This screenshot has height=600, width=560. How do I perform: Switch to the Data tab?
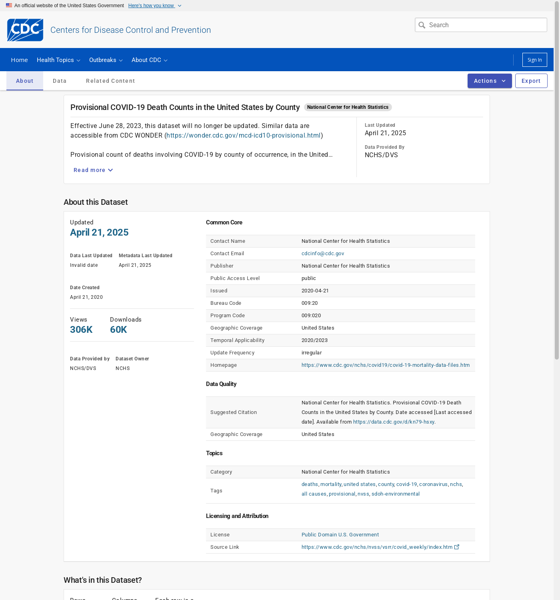click(x=60, y=81)
